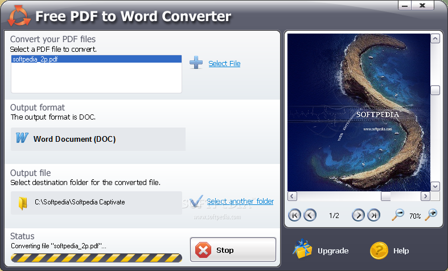This screenshot has height=271, width=448.
Task: Click the red X icon on Stop button
Action: (203, 250)
